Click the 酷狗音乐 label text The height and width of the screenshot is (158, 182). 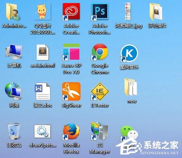[x=129, y=67]
